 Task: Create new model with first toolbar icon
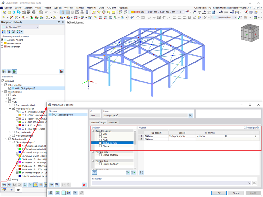click(4, 12)
